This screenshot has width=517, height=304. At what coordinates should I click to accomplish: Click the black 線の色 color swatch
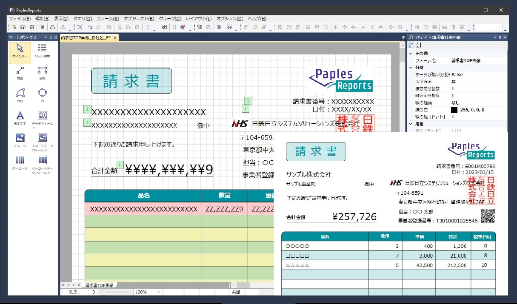pos(455,110)
